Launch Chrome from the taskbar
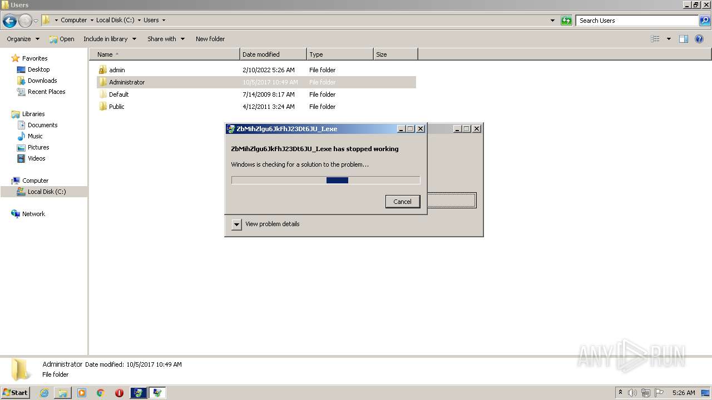 point(101,393)
